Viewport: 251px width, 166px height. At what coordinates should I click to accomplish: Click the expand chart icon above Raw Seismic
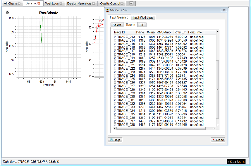point(8,12)
